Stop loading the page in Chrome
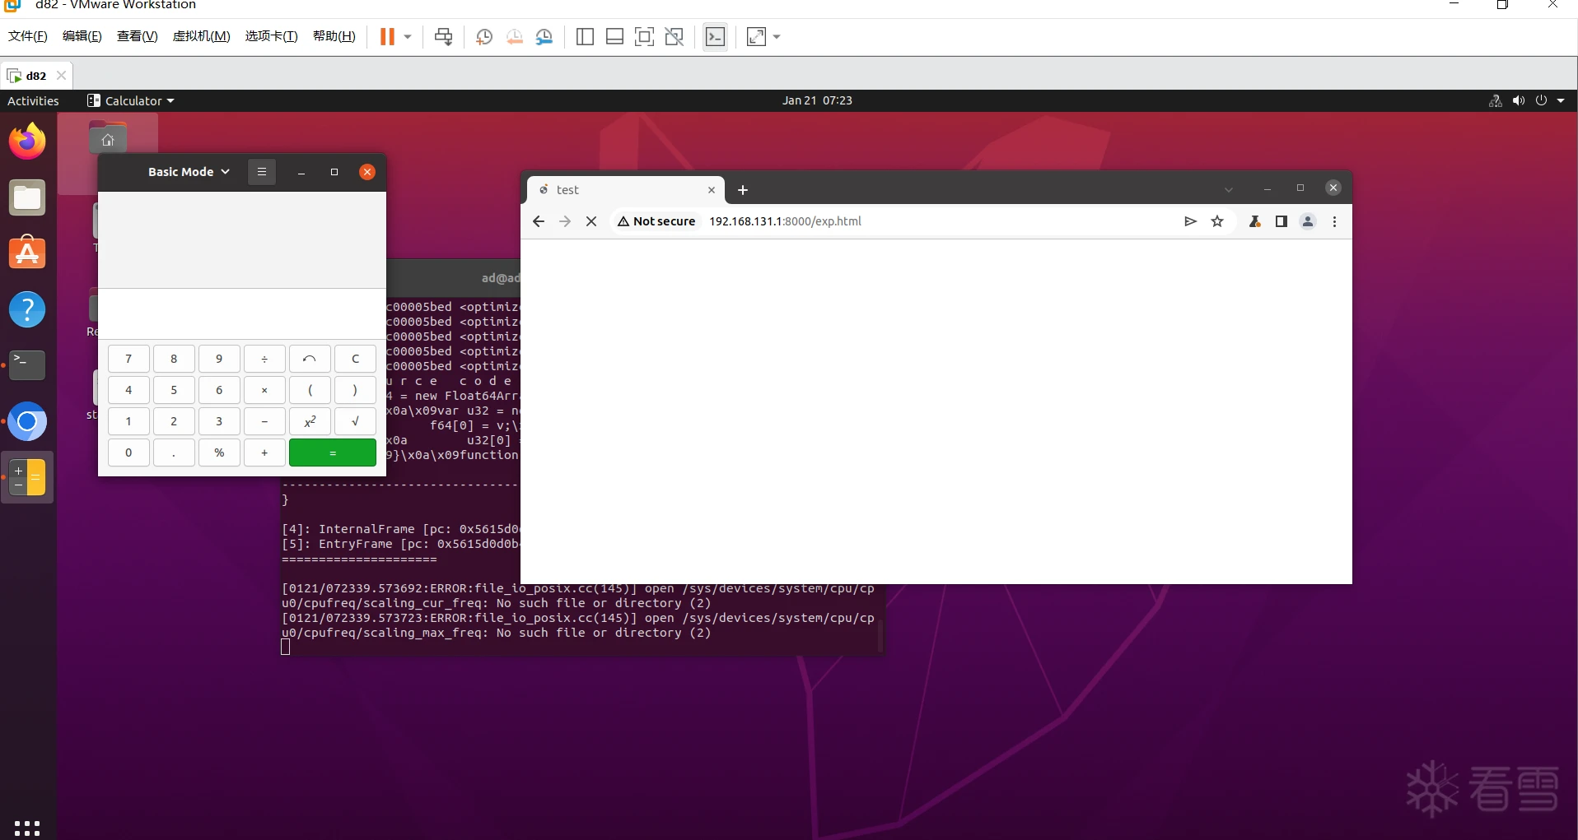1578x840 pixels. pos(591,221)
